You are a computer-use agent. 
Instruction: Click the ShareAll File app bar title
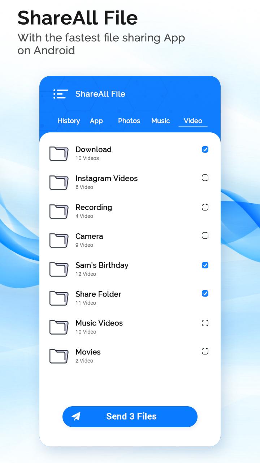pyautogui.click(x=100, y=94)
